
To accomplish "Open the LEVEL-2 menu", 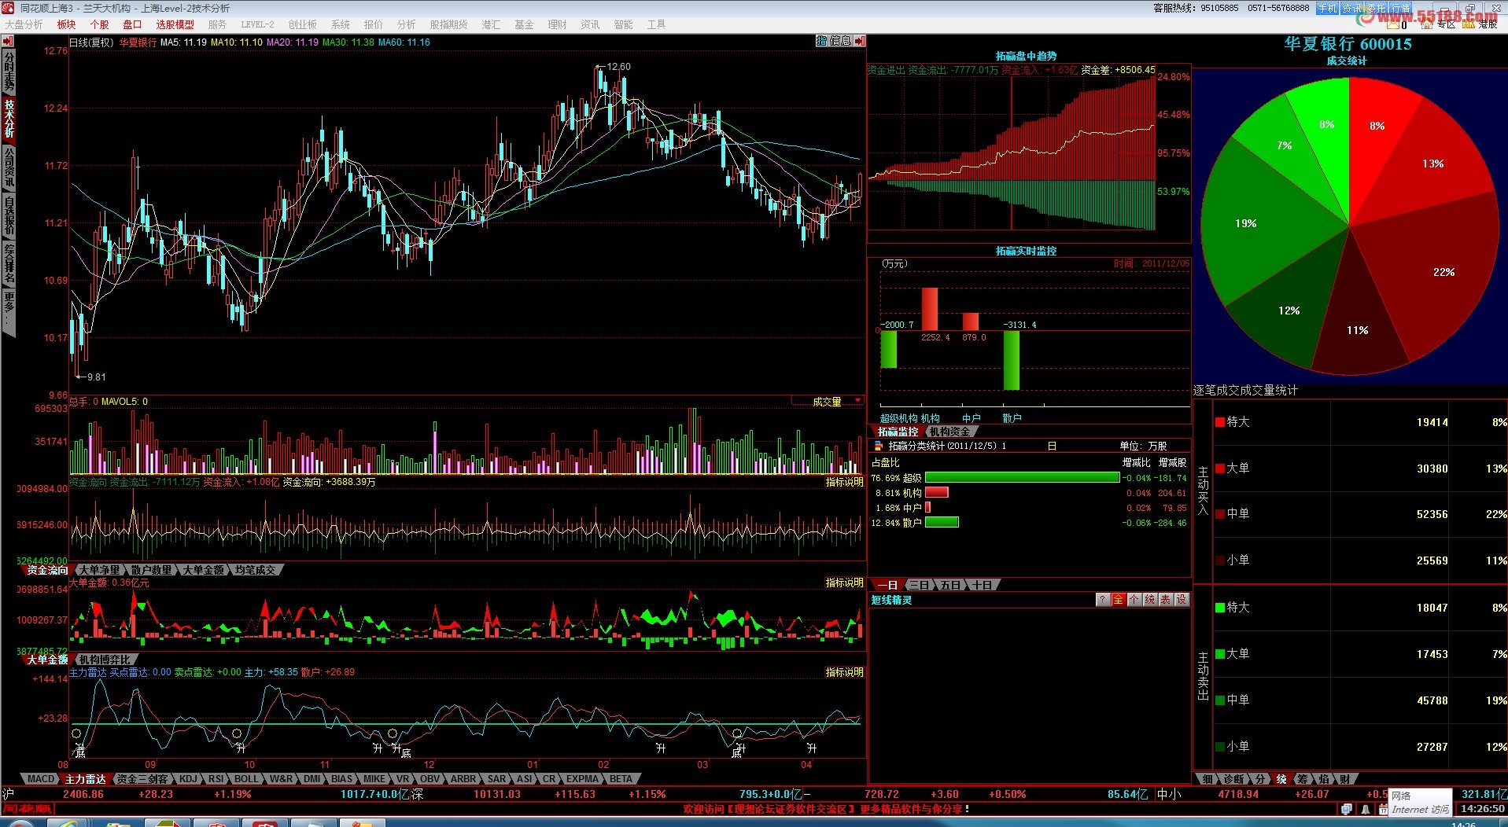I will [x=257, y=24].
